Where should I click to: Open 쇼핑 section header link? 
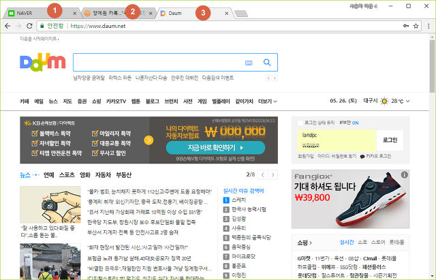coord(305,243)
